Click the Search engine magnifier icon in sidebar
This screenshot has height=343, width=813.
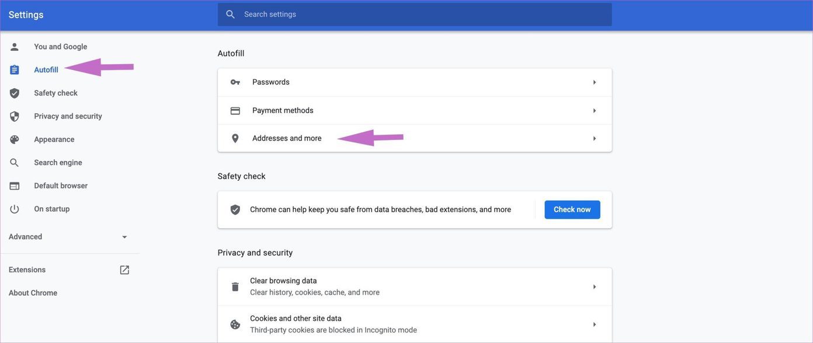[x=15, y=163]
